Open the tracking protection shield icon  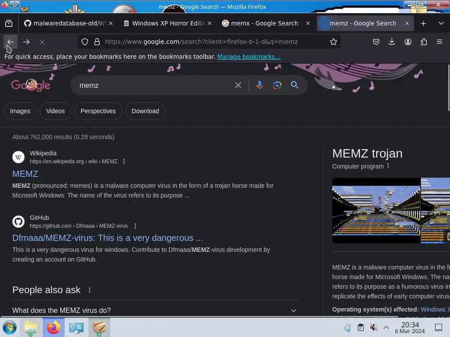pos(85,42)
